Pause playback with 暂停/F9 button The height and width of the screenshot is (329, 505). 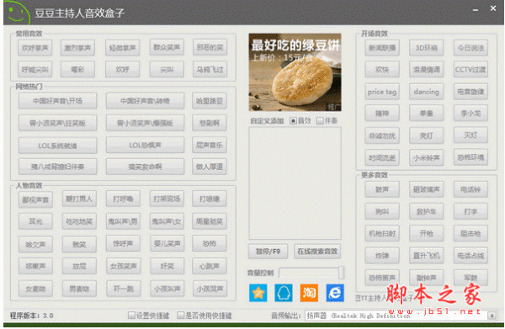pyautogui.click(x=268, y=251)
